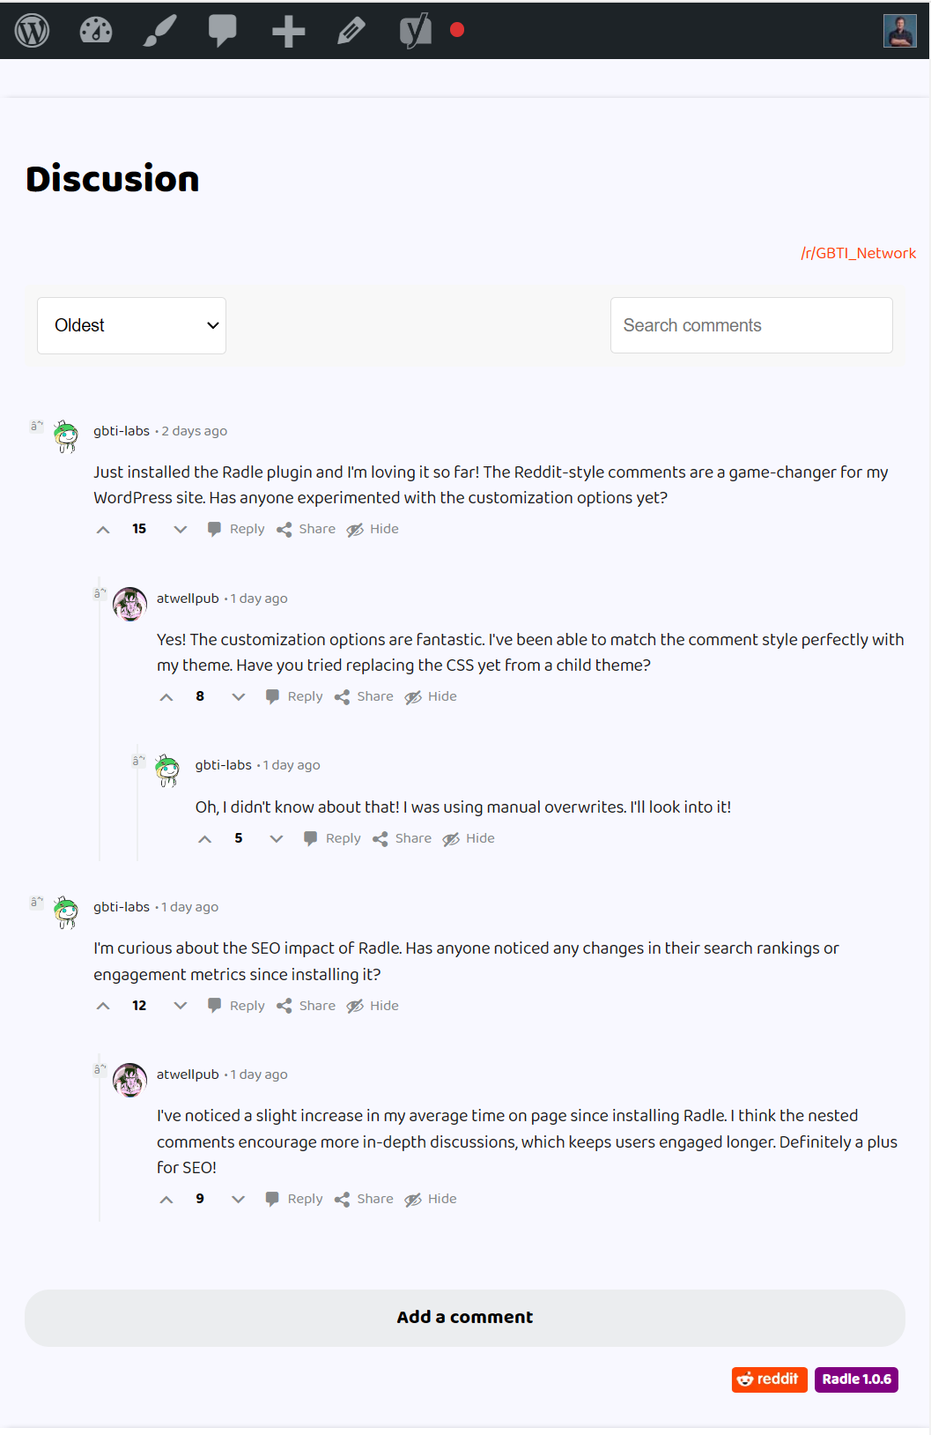Hide gbti-labs' top comment
The image size is (931, 1435).
pyautogui.click(x=372, y=529)
